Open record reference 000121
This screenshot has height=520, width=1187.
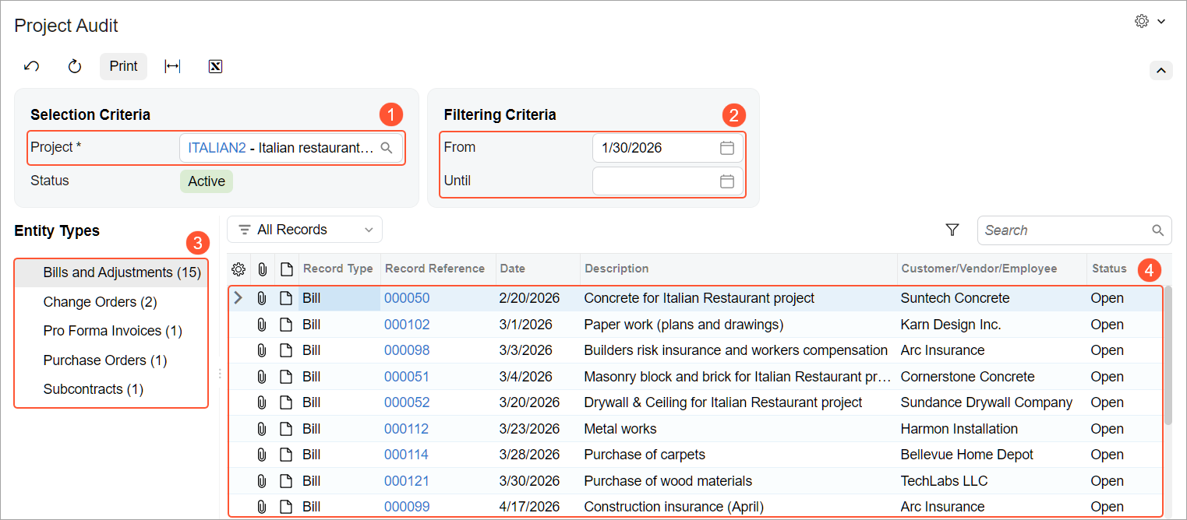(407, 481)
